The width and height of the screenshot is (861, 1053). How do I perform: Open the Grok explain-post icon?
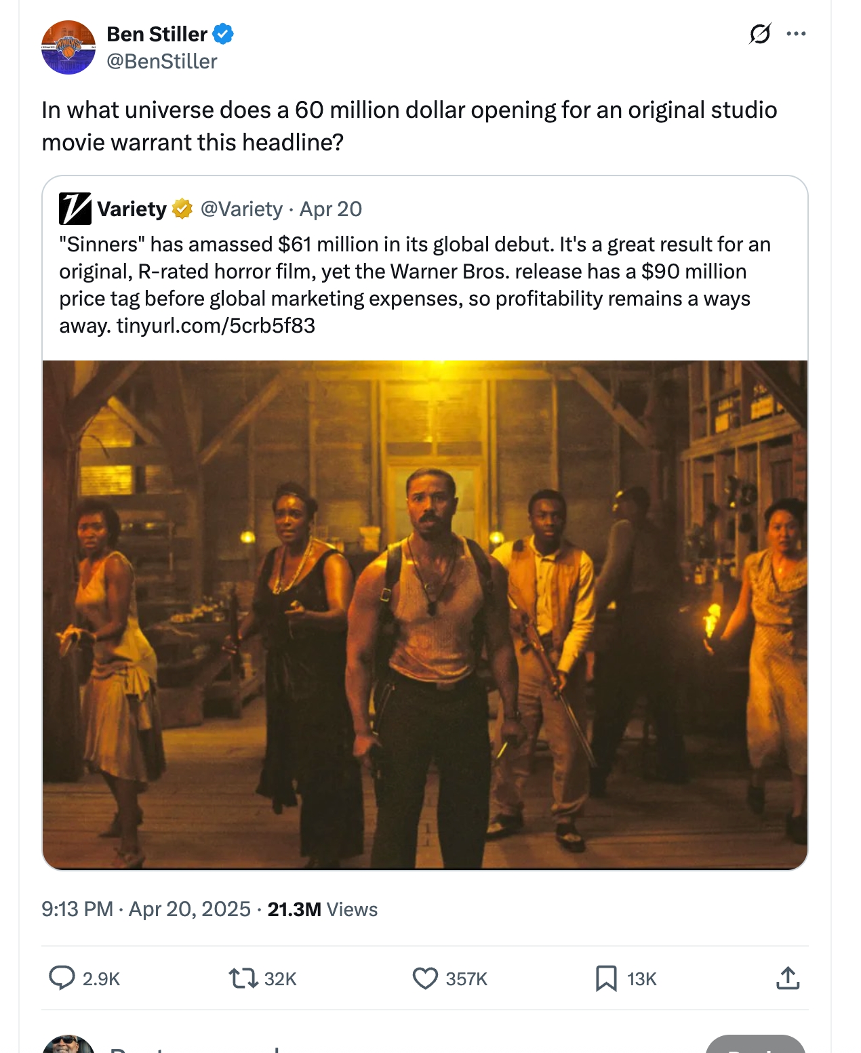click(760, 33)
